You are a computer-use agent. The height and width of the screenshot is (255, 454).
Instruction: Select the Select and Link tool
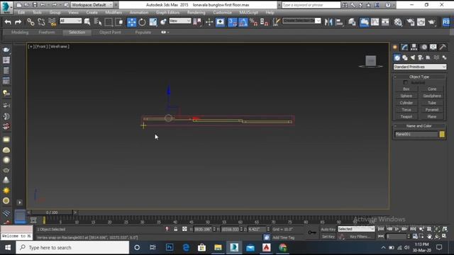31,22
